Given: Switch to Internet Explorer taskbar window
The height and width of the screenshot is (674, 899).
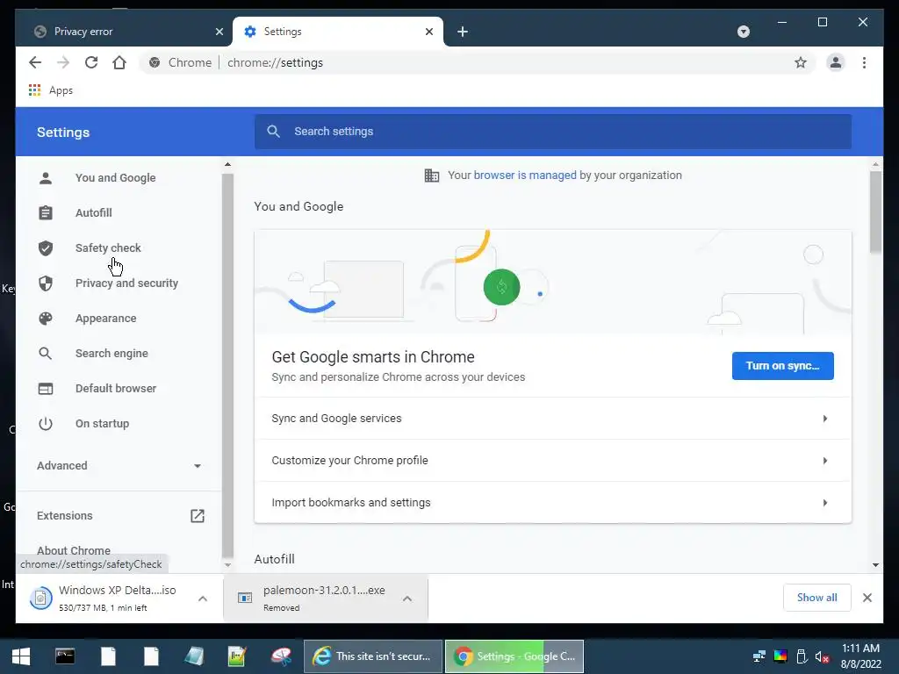Looking at the screenshot, I should [x=373, y=656].
